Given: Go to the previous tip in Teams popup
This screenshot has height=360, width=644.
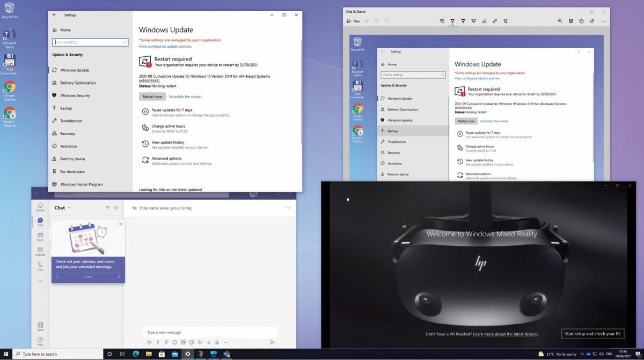Looking at the screenshot, I should [57, 277].
